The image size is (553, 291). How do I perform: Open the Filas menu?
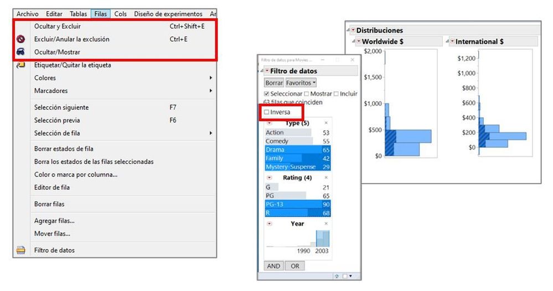tap(101, 14)
